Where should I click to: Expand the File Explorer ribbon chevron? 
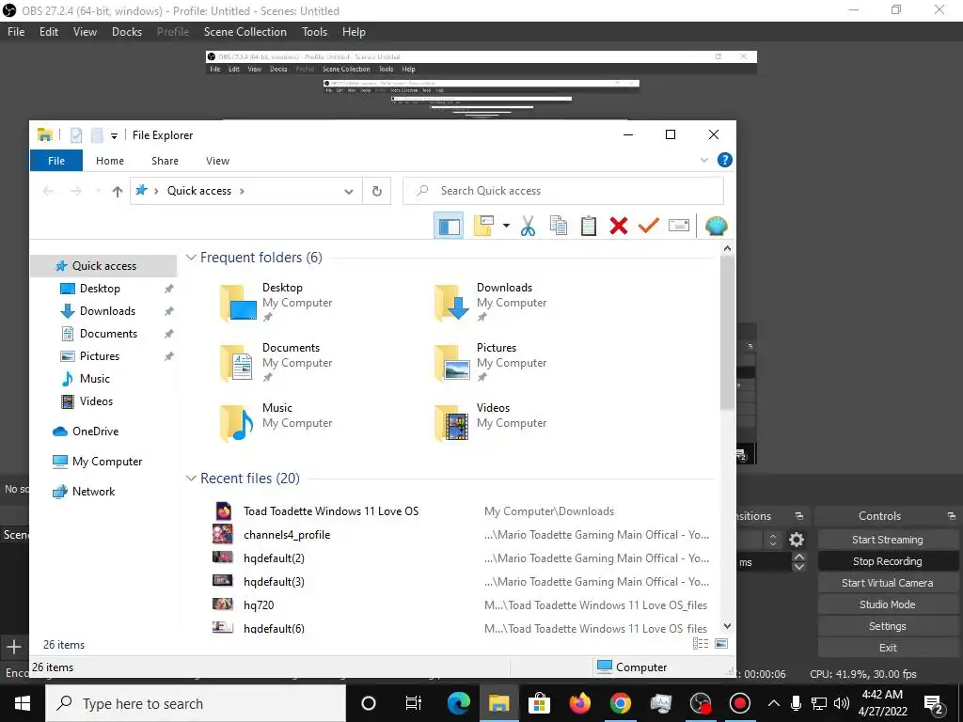703,160
